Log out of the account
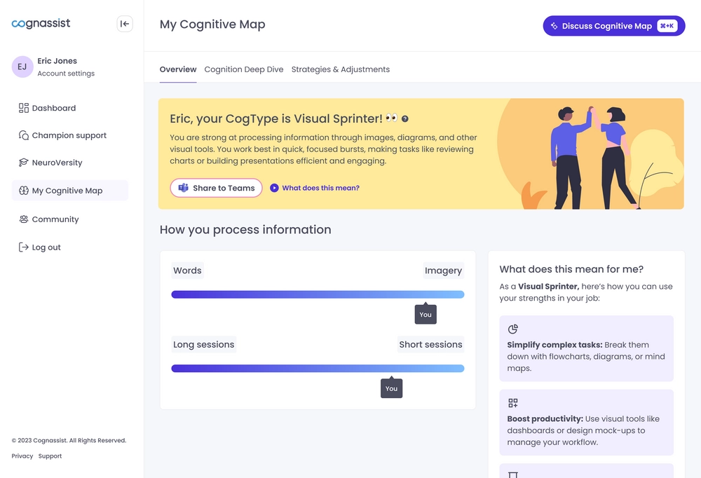This screenshot has height=478, width=701. (69, 247)
